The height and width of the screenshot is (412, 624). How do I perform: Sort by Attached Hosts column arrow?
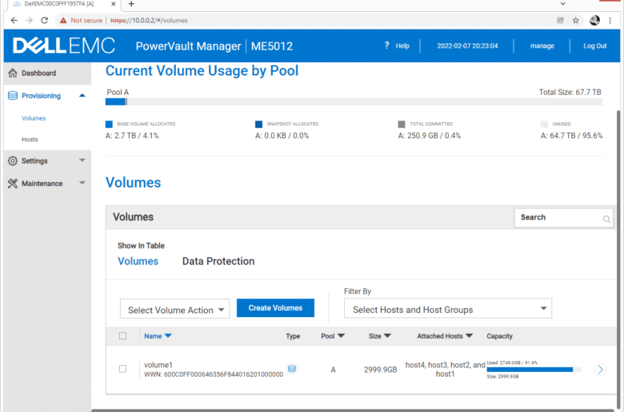coord(469,335)
